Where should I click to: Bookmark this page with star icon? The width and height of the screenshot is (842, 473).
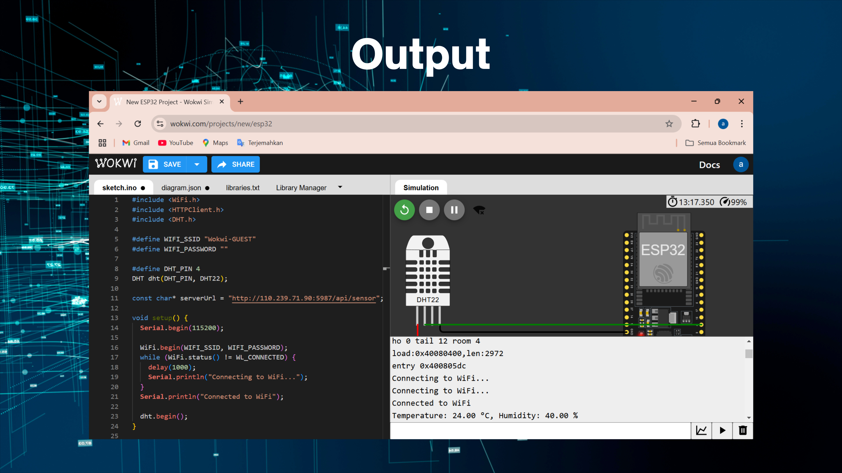coord(669,124)
